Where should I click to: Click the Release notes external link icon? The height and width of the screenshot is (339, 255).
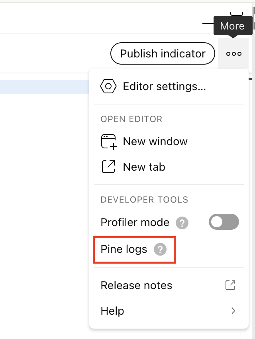click(x=230, y=285)
